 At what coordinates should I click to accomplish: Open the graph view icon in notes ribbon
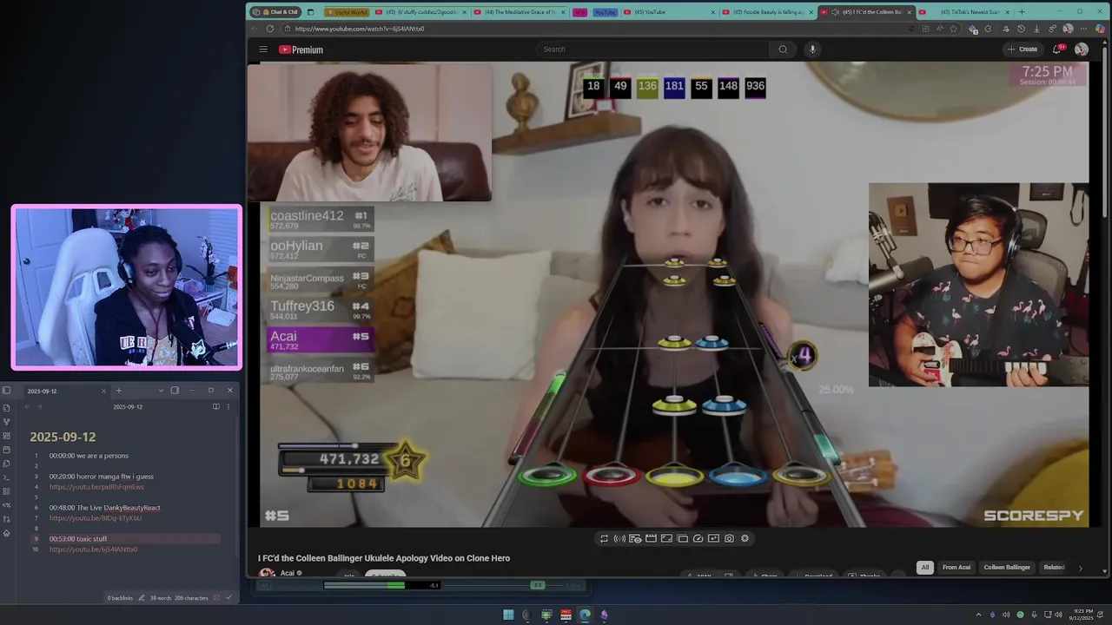[6, 422]
